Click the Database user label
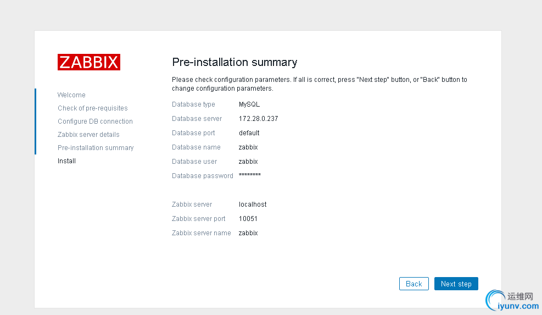The height and width of the screenshot is (315, 542). tap(194, 161)
